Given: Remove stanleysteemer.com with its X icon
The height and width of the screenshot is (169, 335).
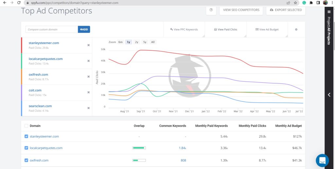Looking at the screenshot, I should point(88,45).
